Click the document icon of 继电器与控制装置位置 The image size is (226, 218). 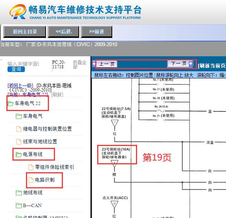pyautogui.click(x=19, y=129)
